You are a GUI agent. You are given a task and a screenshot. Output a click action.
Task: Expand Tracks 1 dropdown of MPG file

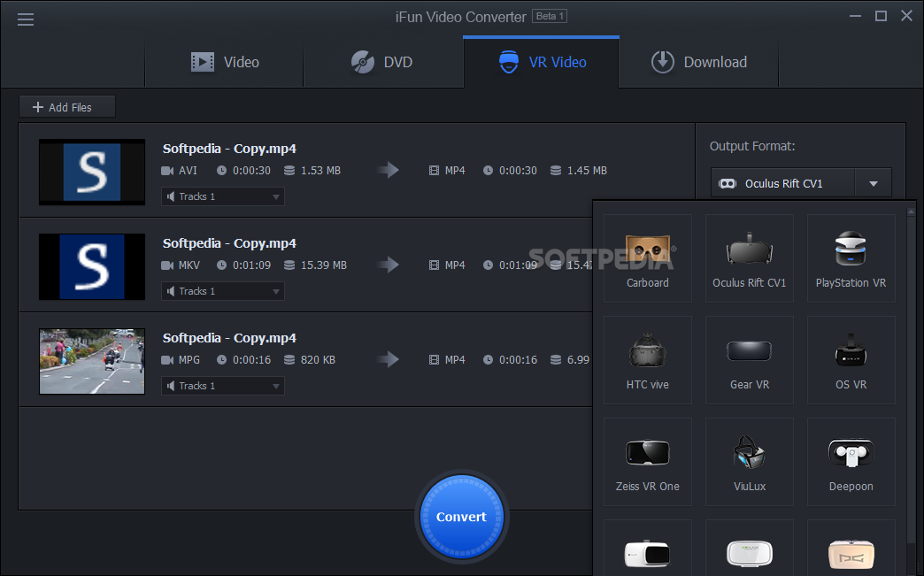pyautogui.click(x=223, y=386)
